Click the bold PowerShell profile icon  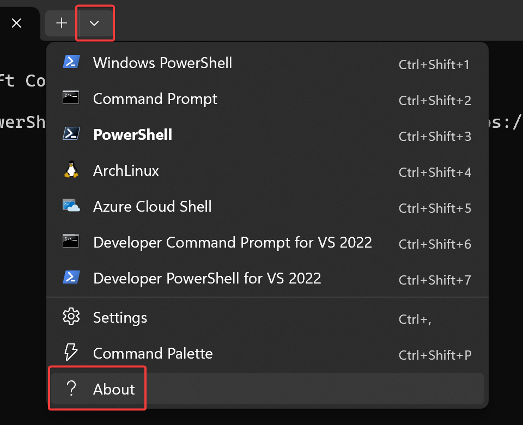click(71, 133)
